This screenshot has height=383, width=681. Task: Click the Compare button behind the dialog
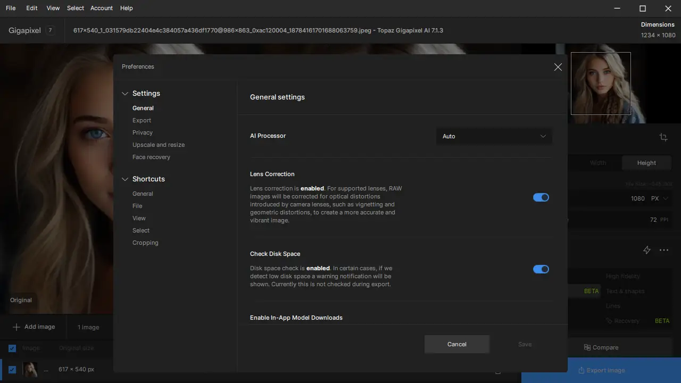pyautogui.click(x=601, y=347)
